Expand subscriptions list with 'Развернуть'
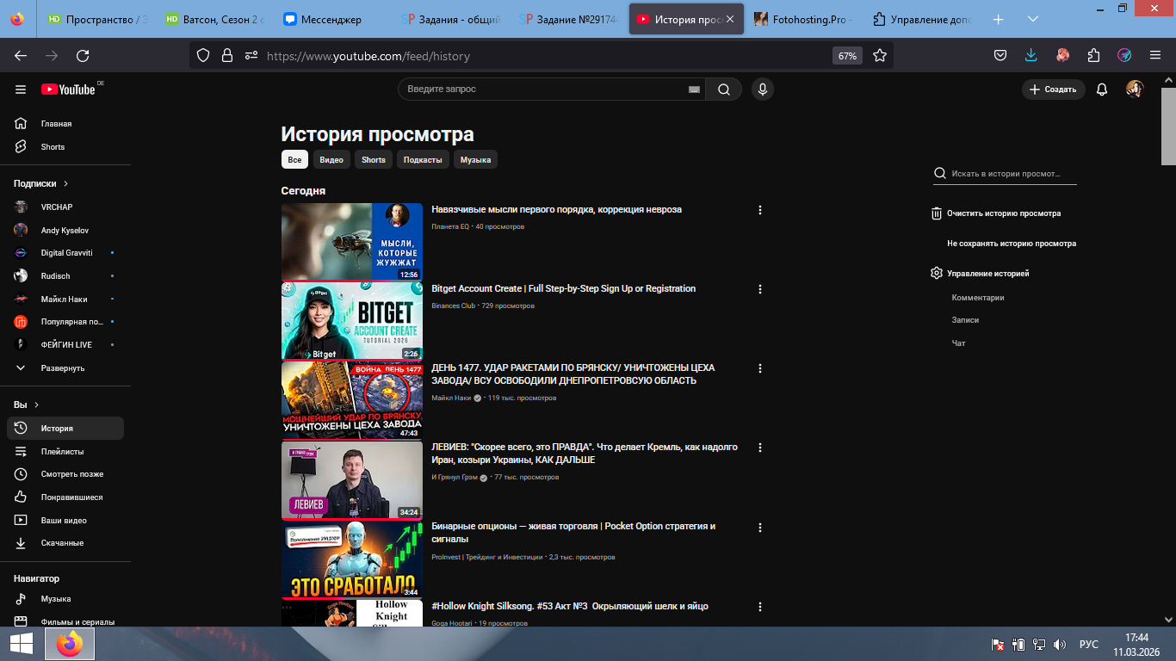The width and height of the screenshot is (1176, 661). [62, 368]
